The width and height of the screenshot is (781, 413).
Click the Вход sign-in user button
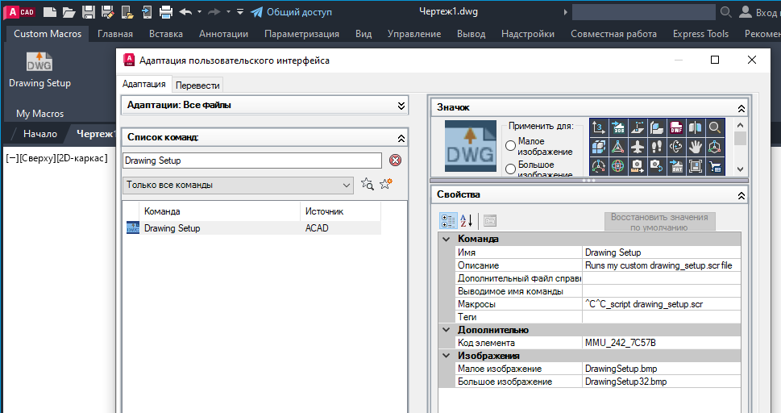[759, 12]
